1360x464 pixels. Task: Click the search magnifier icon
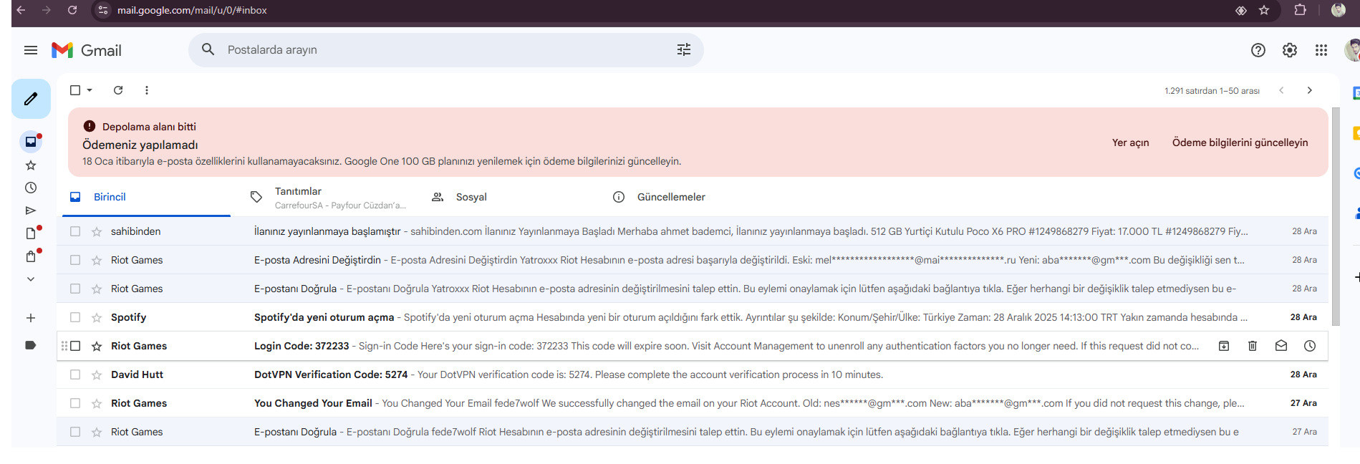click(x=208, y=49)
